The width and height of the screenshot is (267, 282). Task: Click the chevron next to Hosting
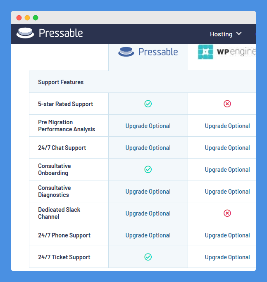pos(239,33)
